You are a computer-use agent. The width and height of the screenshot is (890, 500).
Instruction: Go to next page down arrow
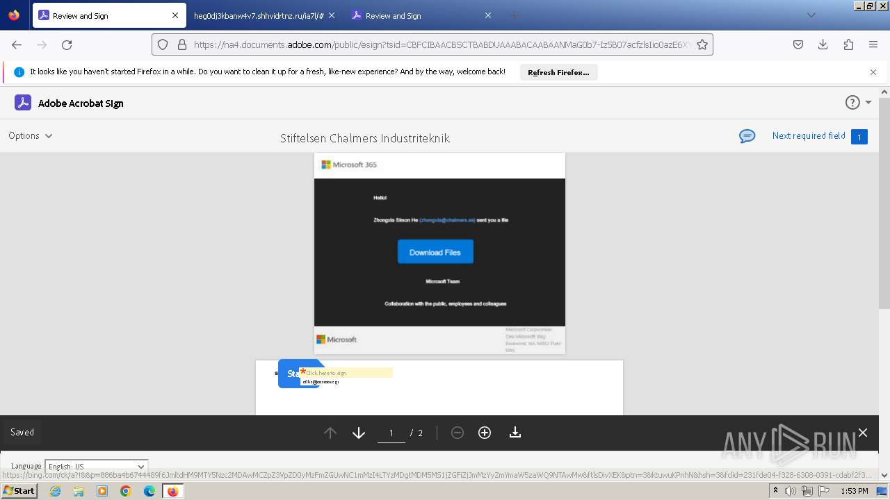pyautogui.click(x=359, y=433)
